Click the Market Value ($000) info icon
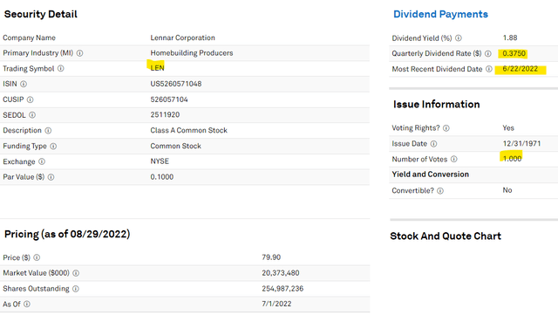The height and width of the screenshot is (315, 558). (76, 273)
